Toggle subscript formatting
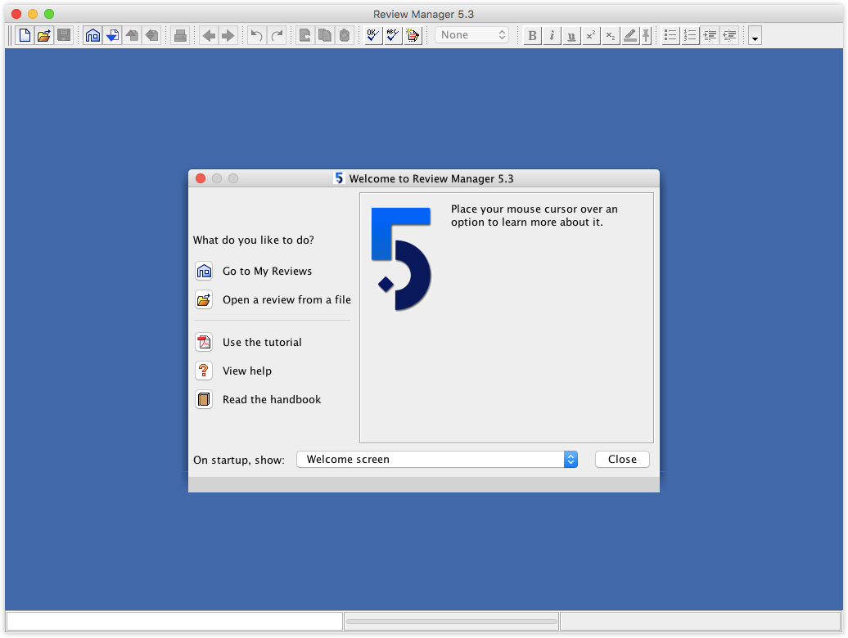The image size is (848, 638). tap(610, 35)
